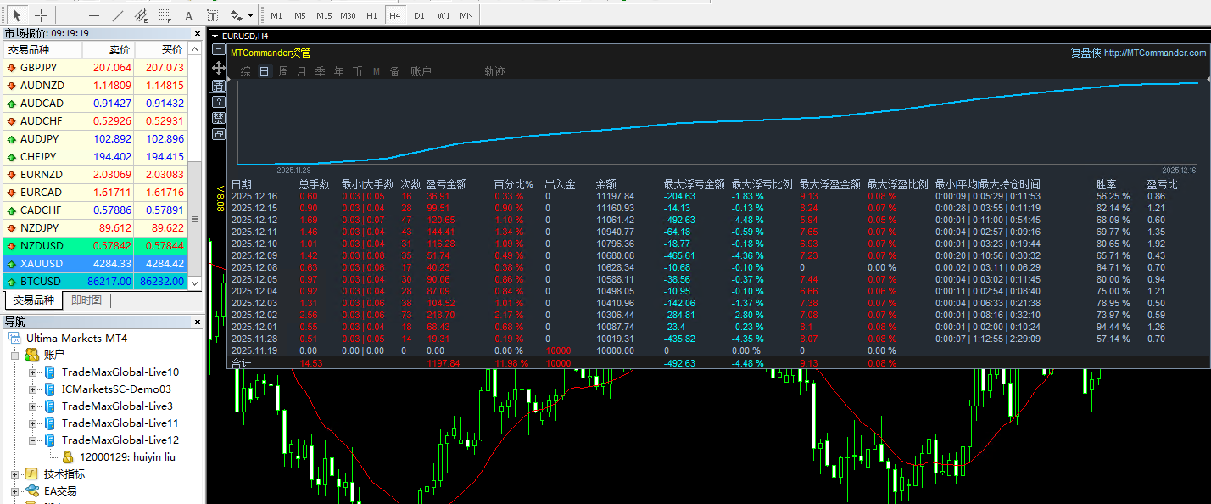Image resolution: width=1211 pixels, height=504 pixels.
Task: Click the 技术指标 indicator icon
Action: pos(32,473)
